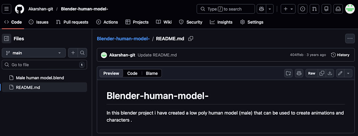The height and width of the screenshot is (136, 358).
Task: Open the Projects tab
Action: pos(137,22)
